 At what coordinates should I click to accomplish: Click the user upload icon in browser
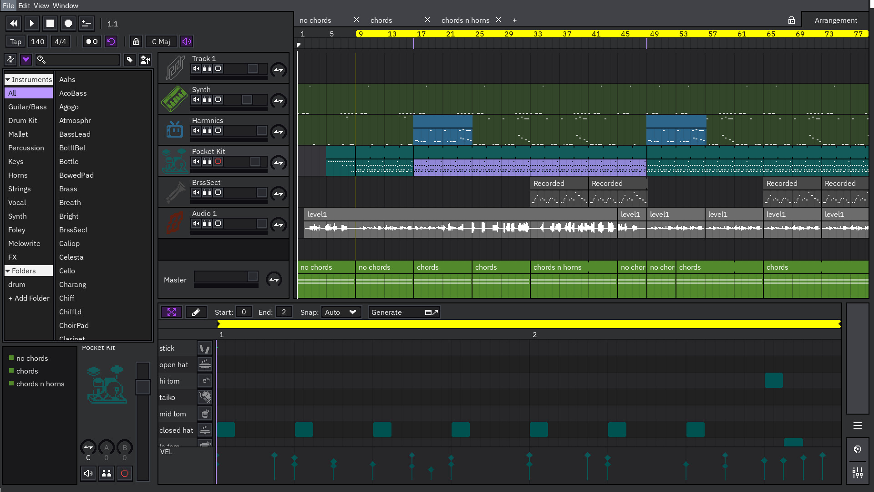(x=145, y=59)
